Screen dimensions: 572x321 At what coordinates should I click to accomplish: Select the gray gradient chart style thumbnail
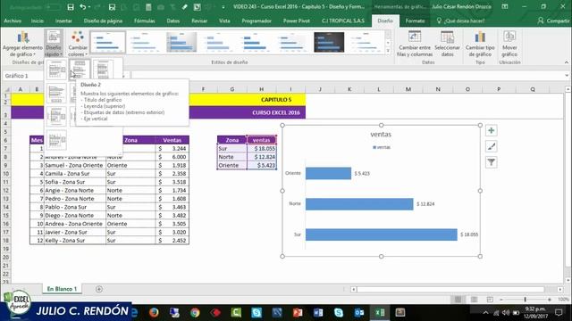181,42
